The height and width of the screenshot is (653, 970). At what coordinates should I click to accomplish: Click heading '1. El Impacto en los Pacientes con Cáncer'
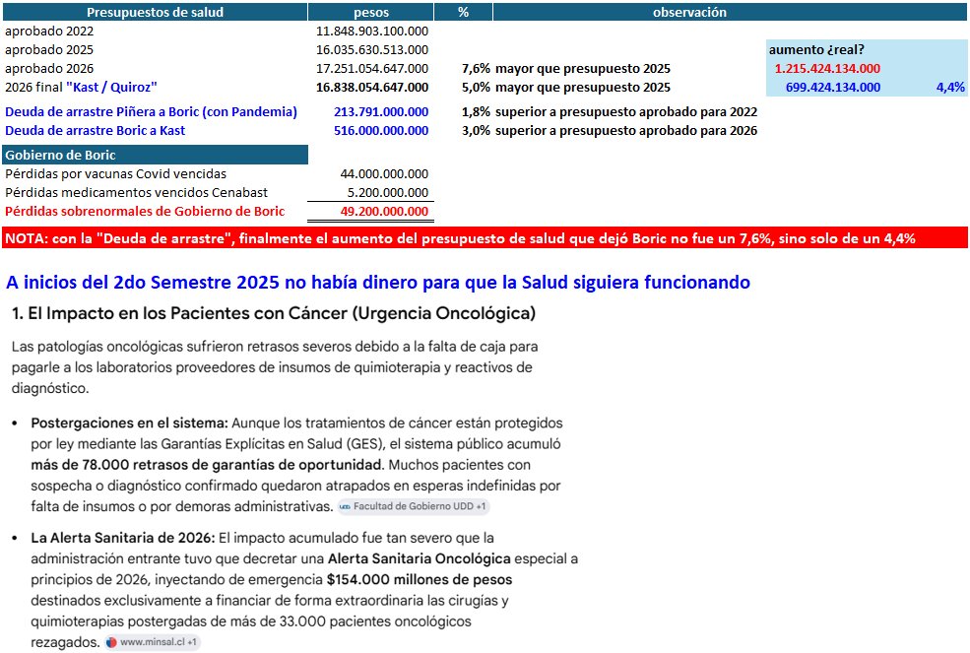[x=274, y=313]
